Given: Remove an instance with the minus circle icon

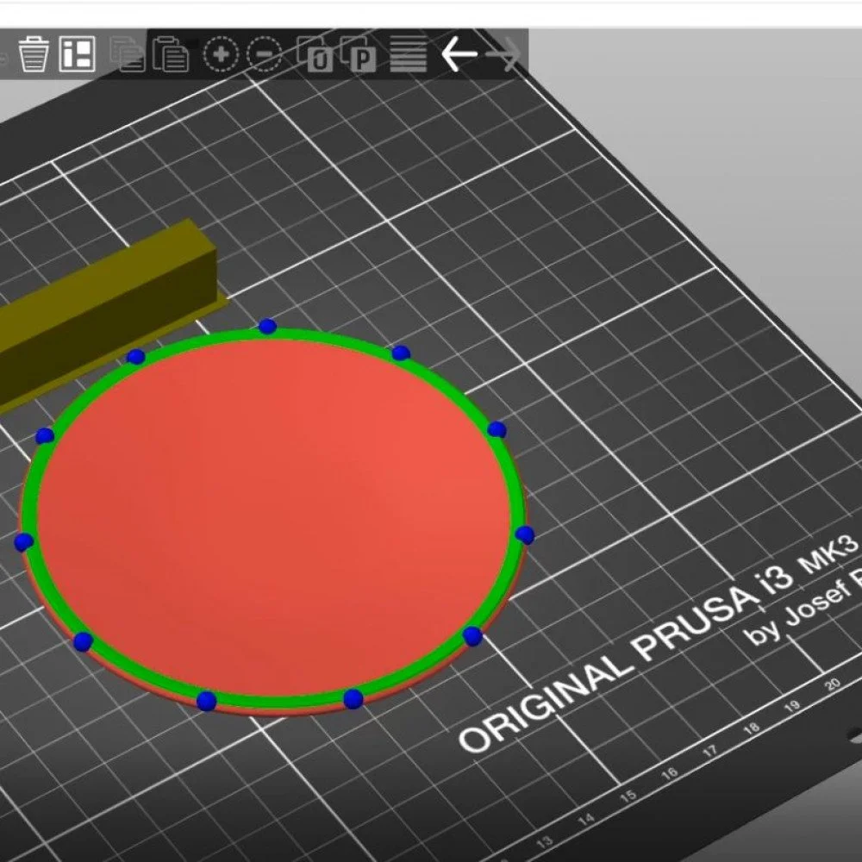Looking at the screenshot, I should pos(265,53).
